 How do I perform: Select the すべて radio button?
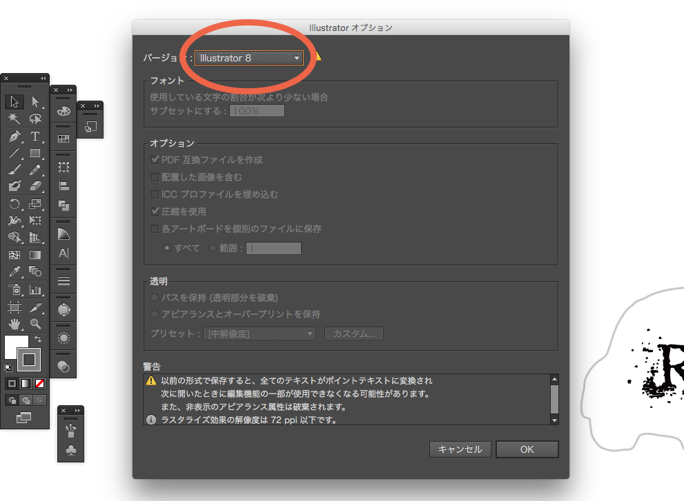[166, 248]
